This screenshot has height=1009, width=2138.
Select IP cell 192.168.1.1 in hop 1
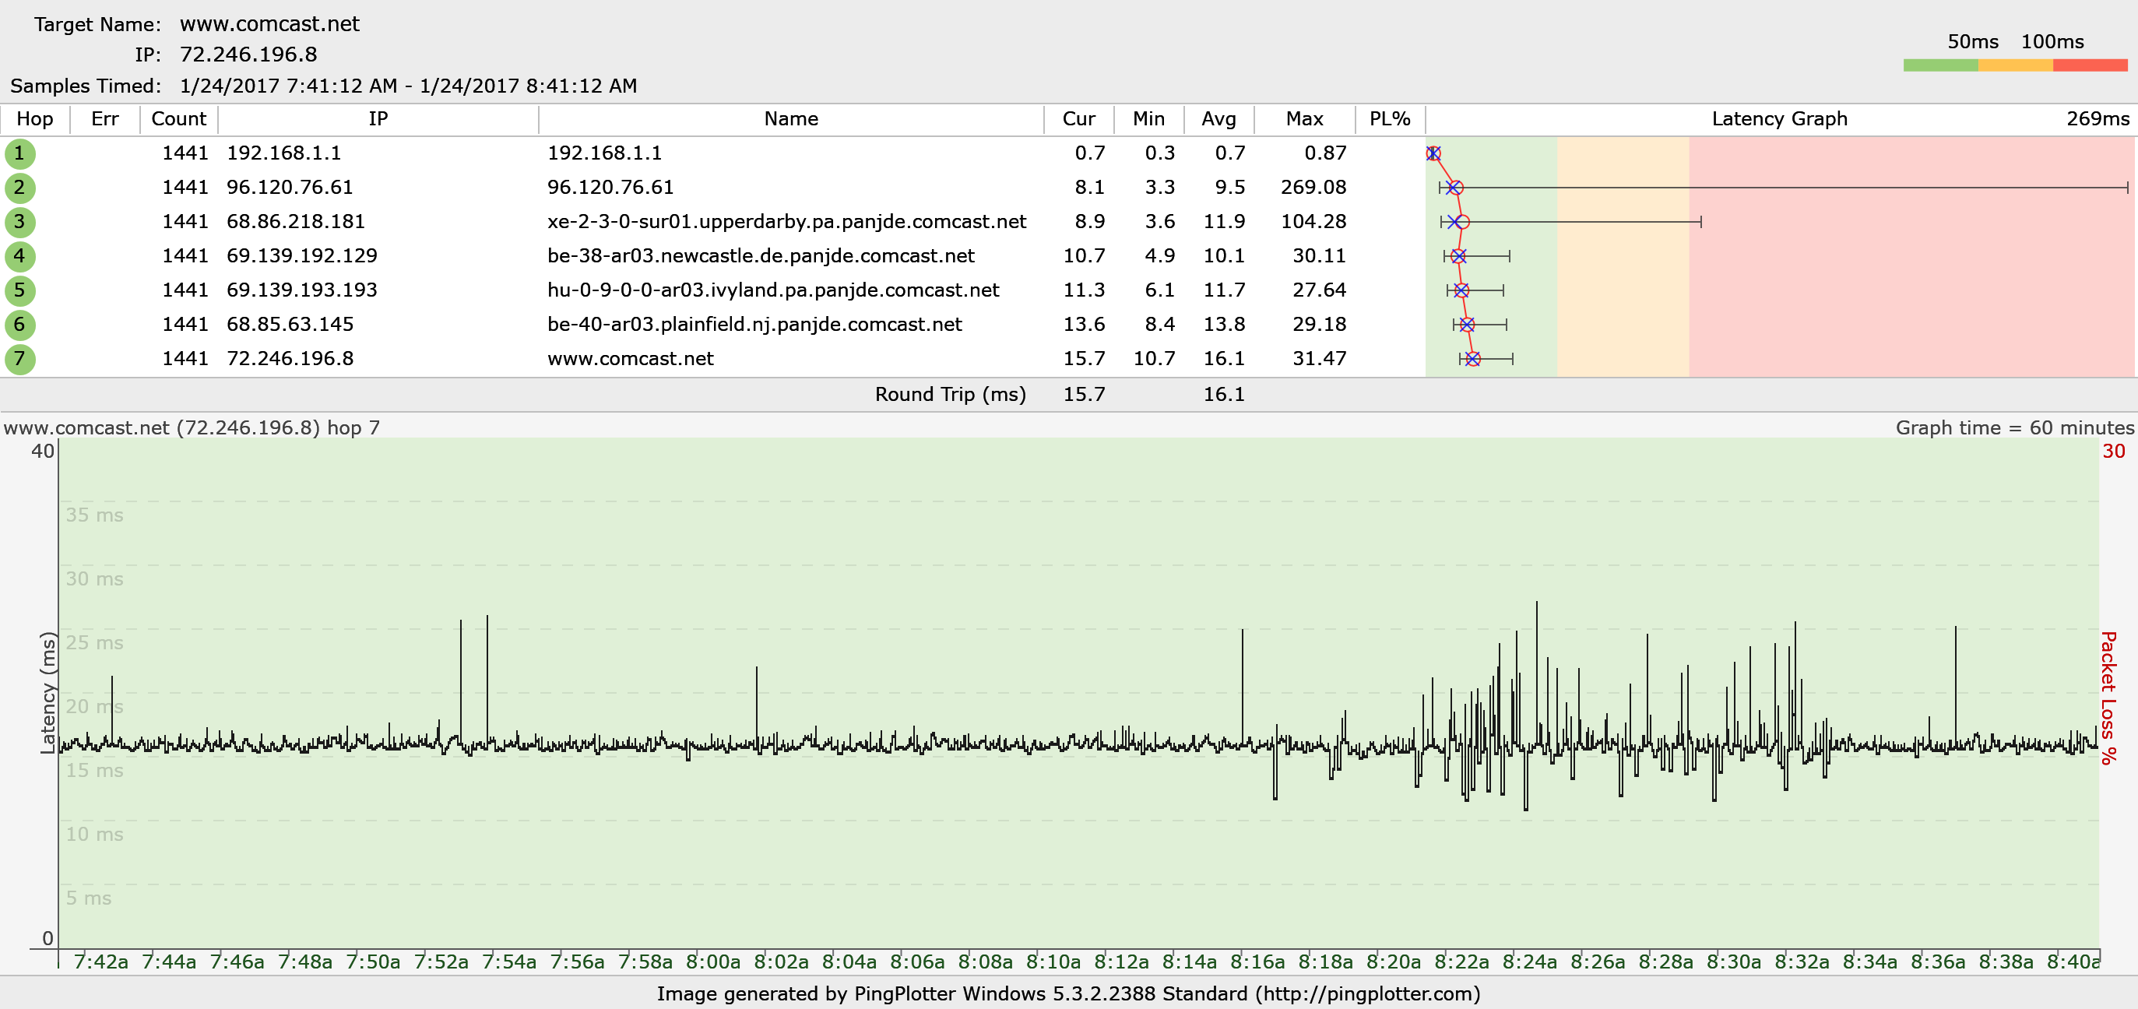click(284, 153)
